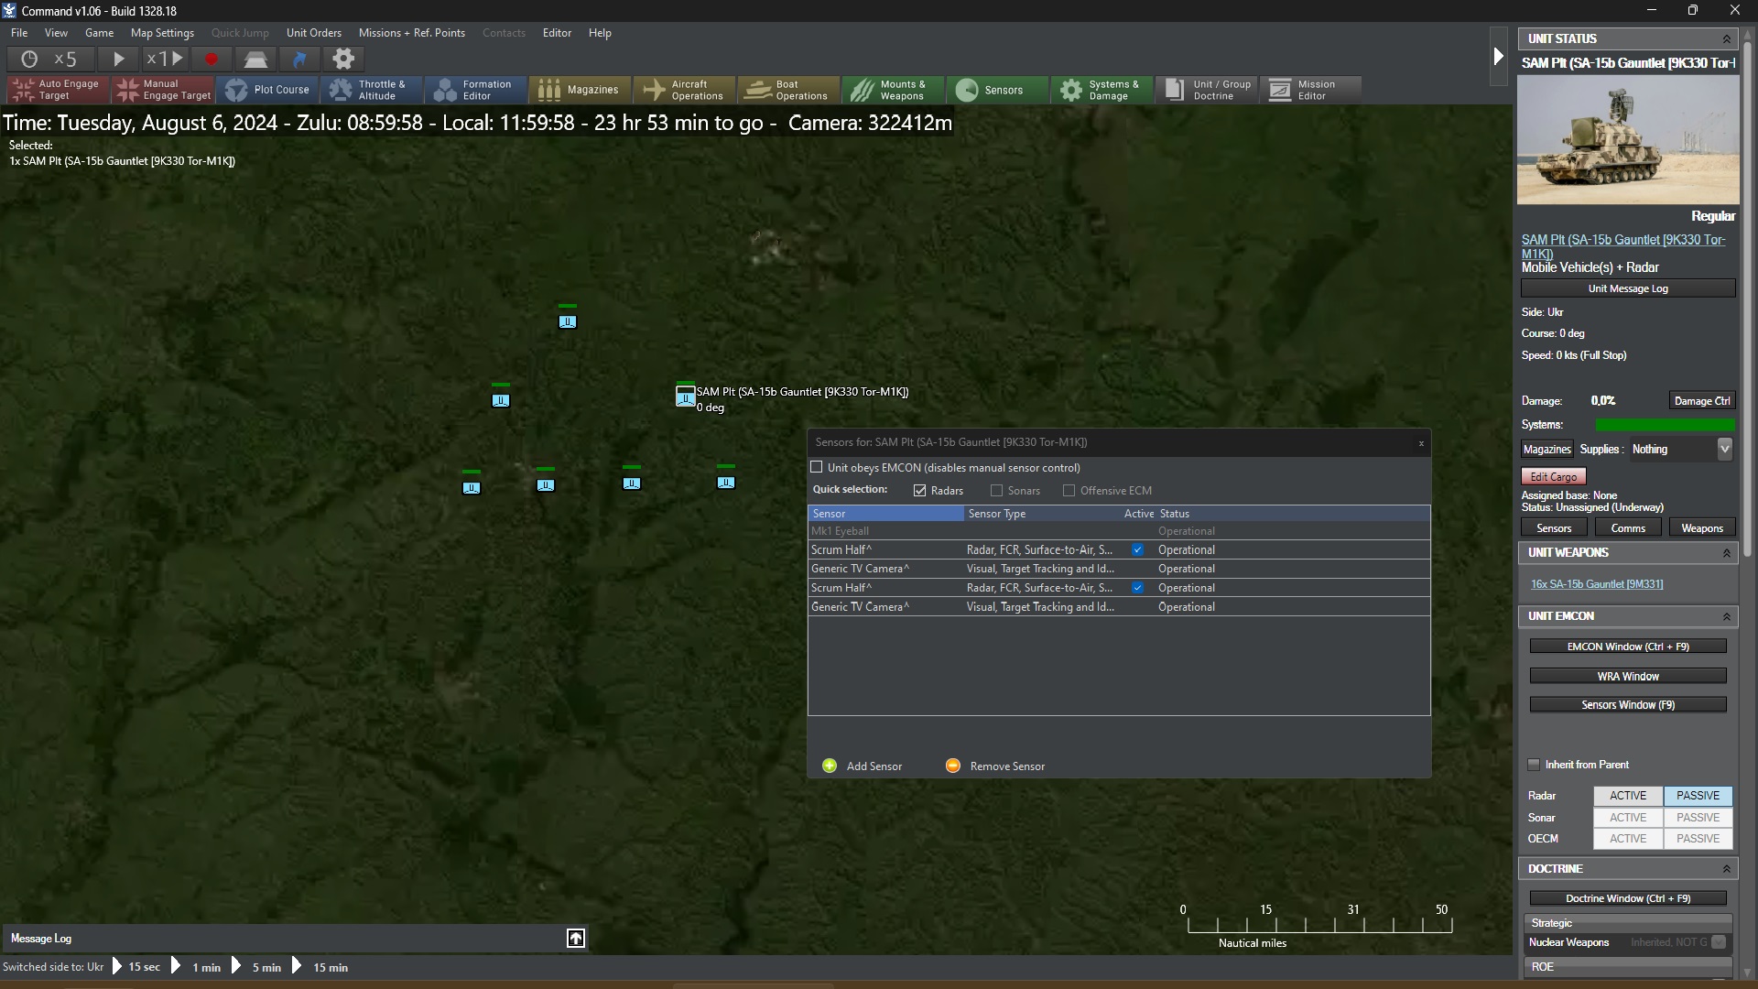Open the File menu

tap(19, 33)
